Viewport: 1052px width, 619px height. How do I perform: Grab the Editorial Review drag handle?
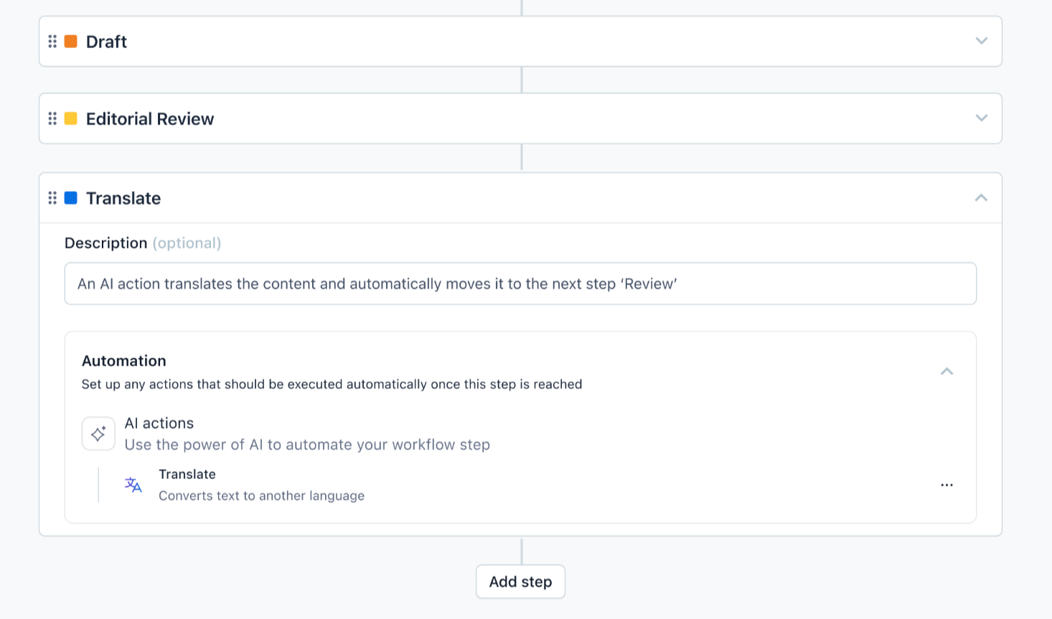coord(52,118)
